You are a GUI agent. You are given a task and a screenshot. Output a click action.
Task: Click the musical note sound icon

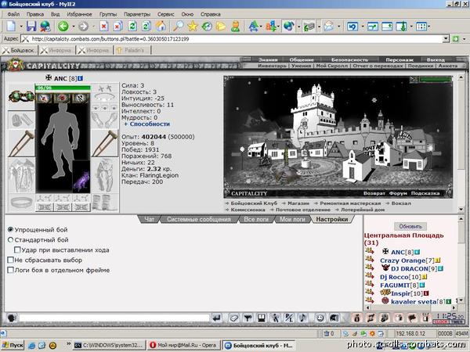[x=303, y=318]
